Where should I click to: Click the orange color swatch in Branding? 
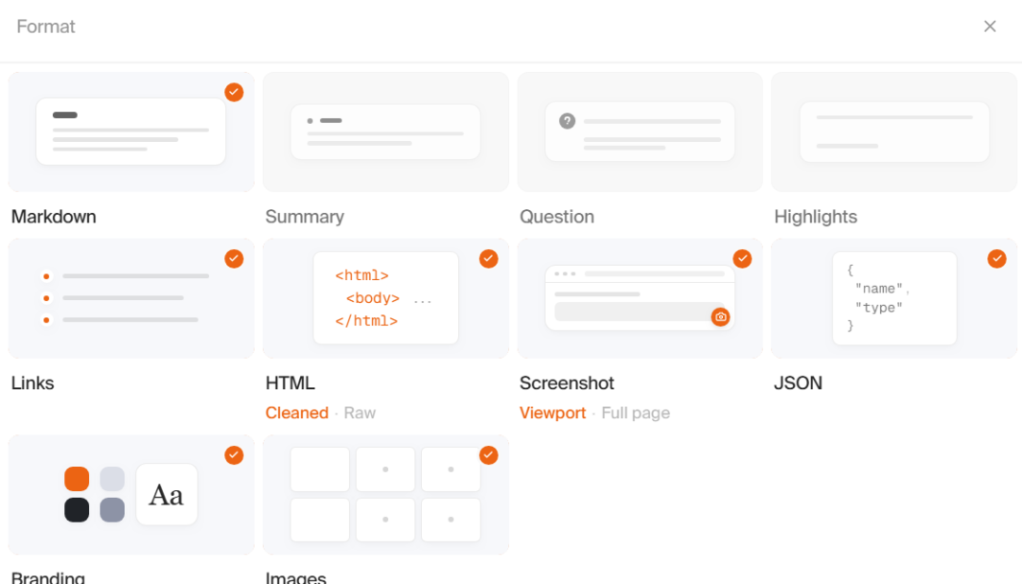(x=77, y=479)
